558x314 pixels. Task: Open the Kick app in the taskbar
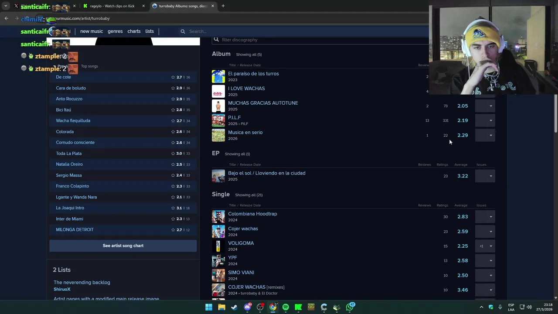(298, 307)
